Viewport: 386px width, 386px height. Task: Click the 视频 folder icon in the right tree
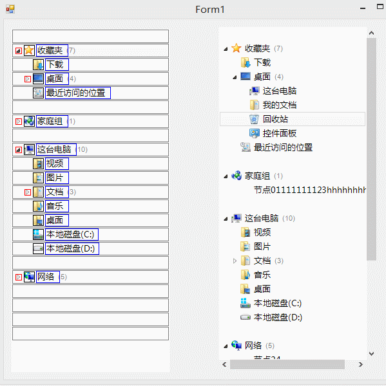246,232
